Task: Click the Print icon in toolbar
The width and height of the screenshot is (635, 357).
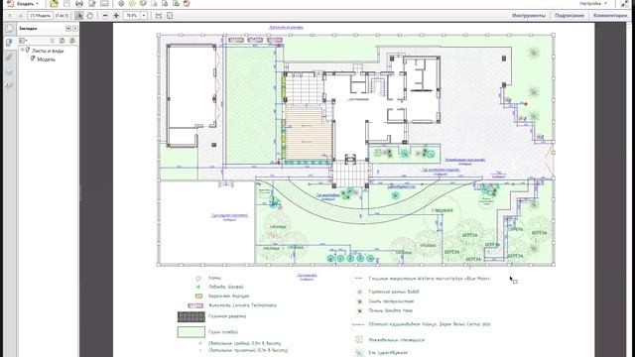Action: [79, 4]
